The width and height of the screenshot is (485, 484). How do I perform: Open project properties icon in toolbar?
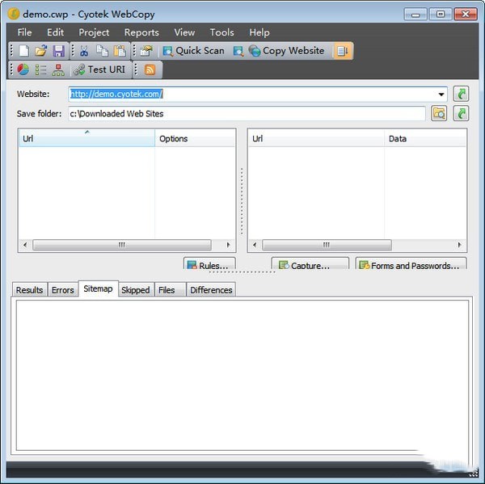click(x=146, y=51)
